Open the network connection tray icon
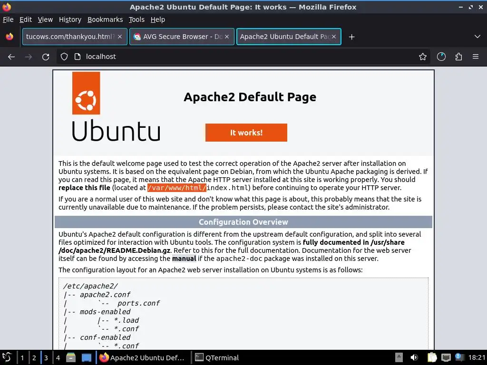This screenshot has height=365, width=487. 446,357
